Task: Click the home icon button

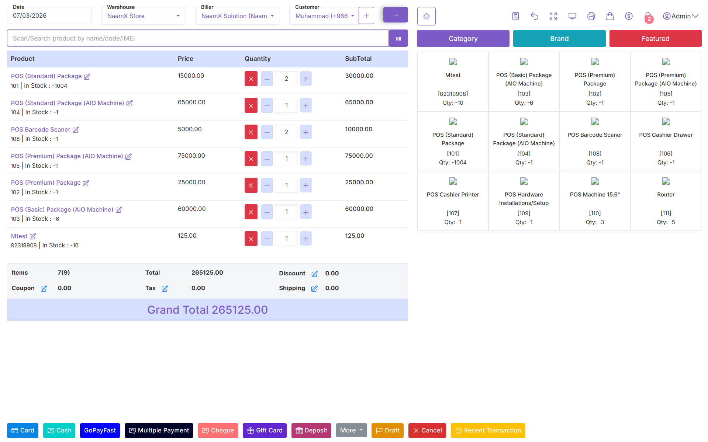Action: (x=426, y=16)
